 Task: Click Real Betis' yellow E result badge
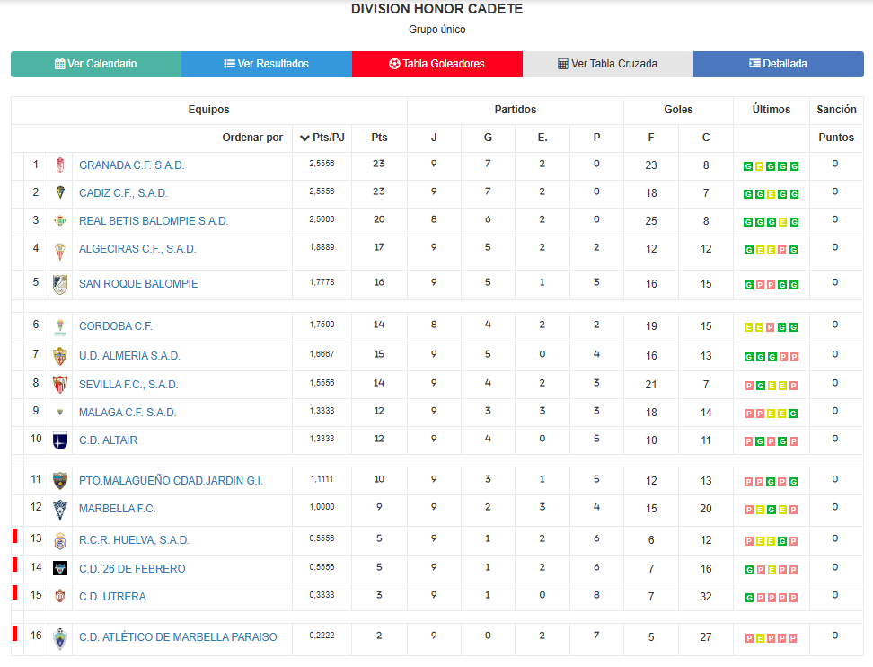(x=783, y=222)
